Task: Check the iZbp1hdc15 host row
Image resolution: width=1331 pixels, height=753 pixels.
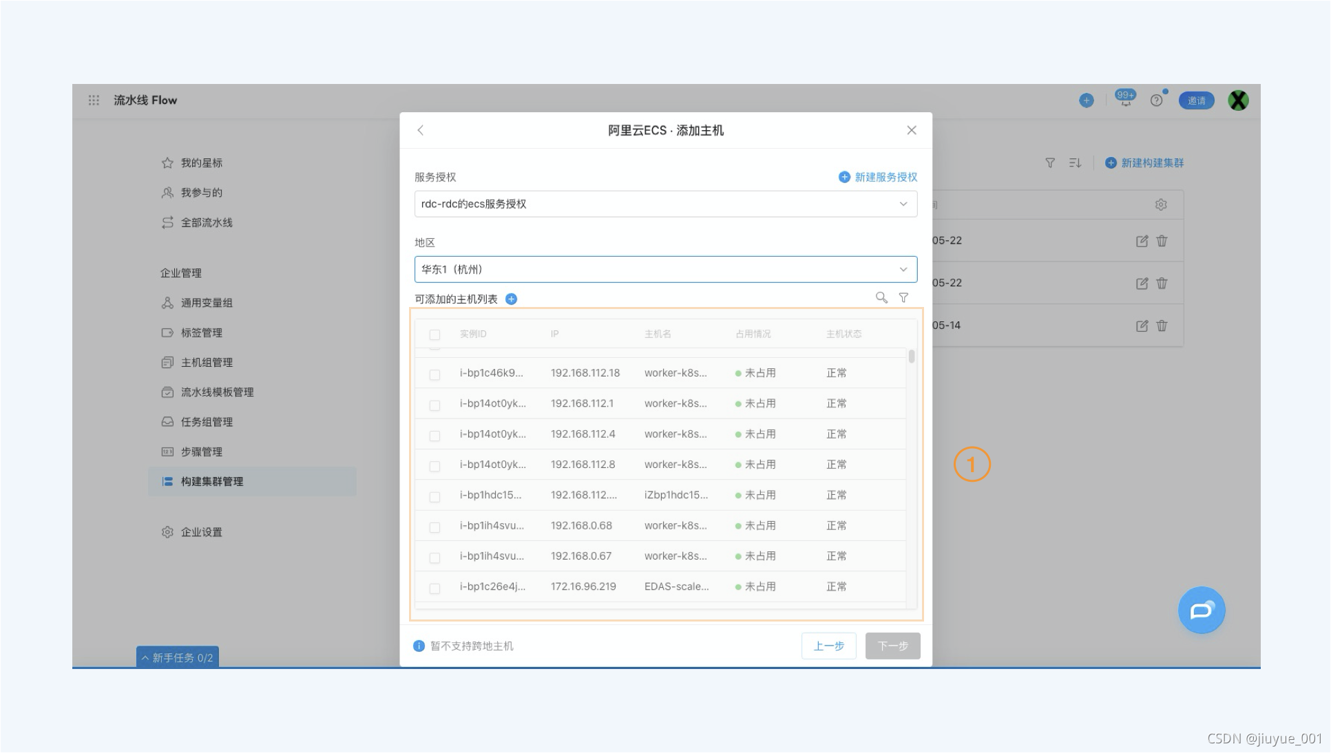Action: (434, 496)
